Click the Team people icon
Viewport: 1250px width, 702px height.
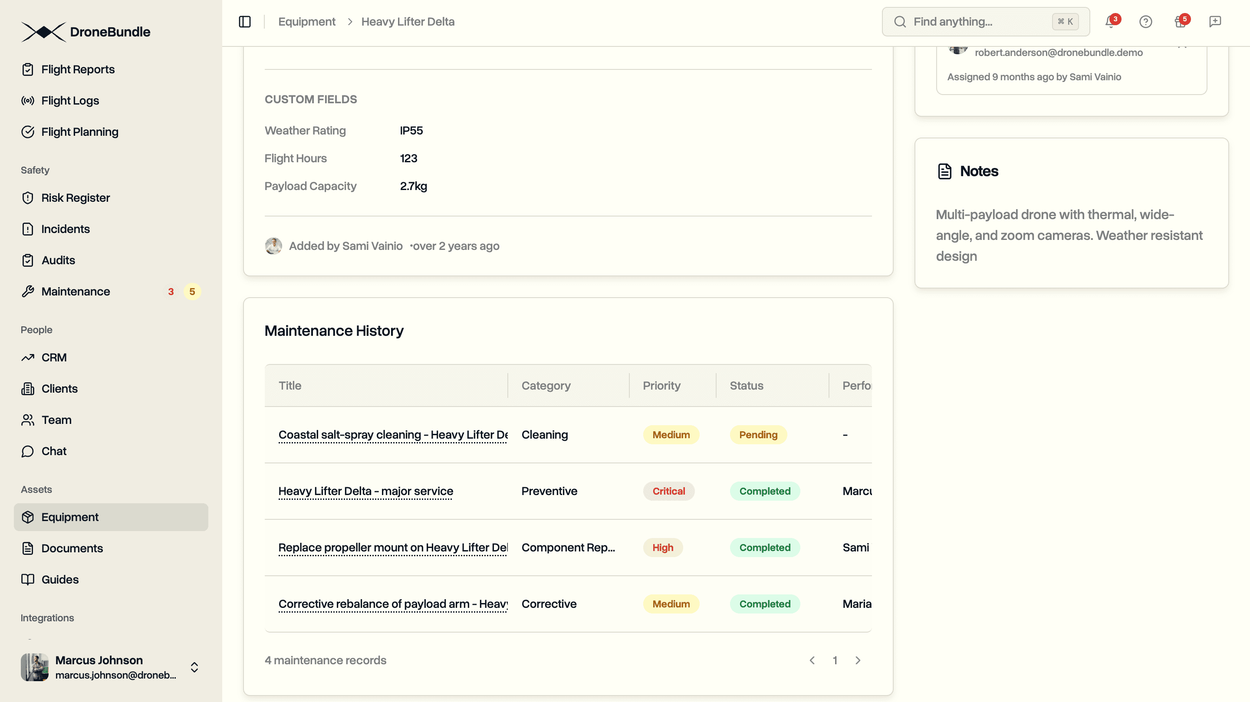28,420
